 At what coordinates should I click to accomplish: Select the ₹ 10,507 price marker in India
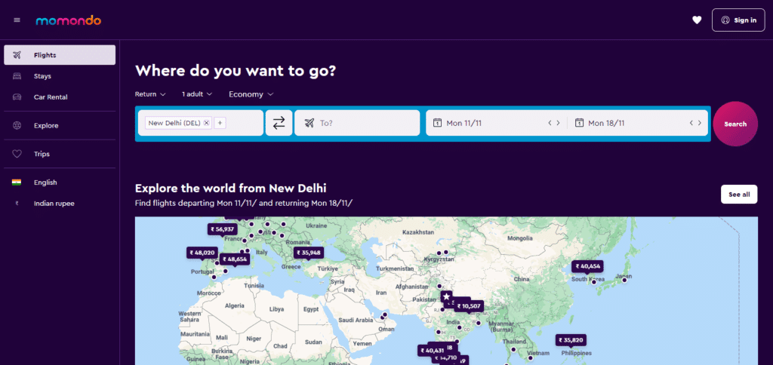pyautogui.click(x=469, y=306)
